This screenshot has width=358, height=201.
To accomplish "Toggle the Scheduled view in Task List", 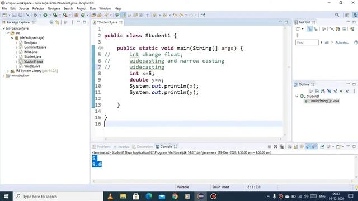I will [315, 29].
